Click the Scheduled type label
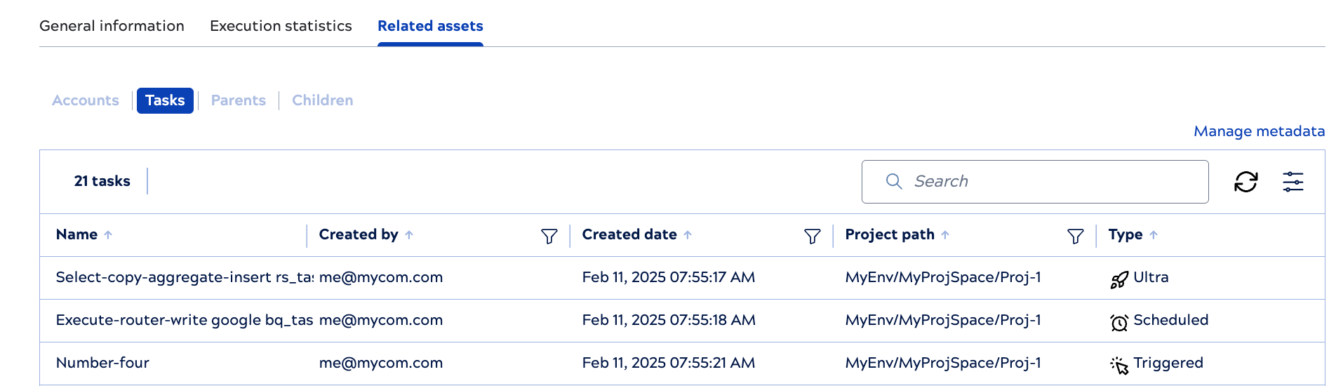The width and height of the screenshot is (1336, 386). [1171, 320]
